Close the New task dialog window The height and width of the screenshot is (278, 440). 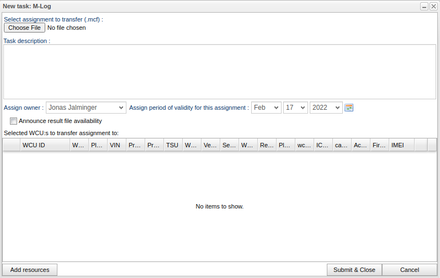[433, 6]
